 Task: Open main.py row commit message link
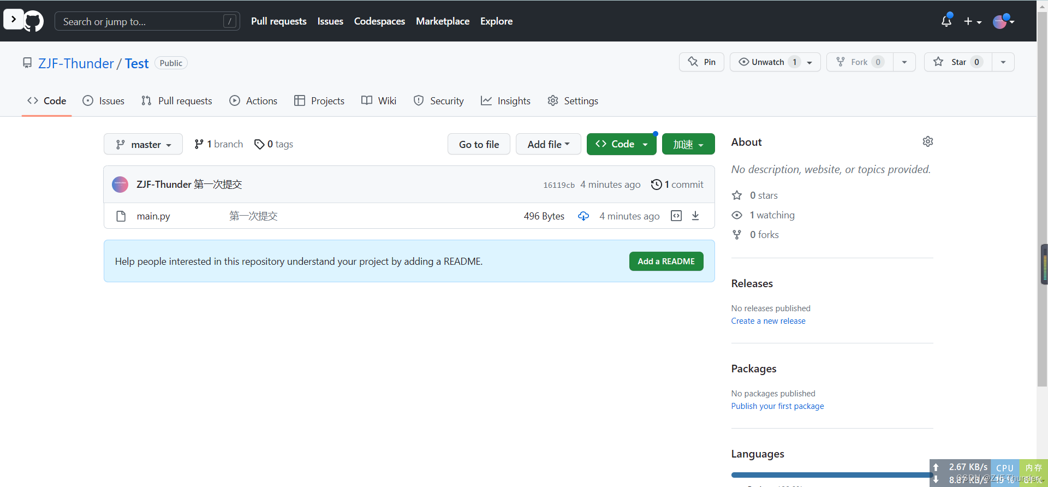coord(253,216)
